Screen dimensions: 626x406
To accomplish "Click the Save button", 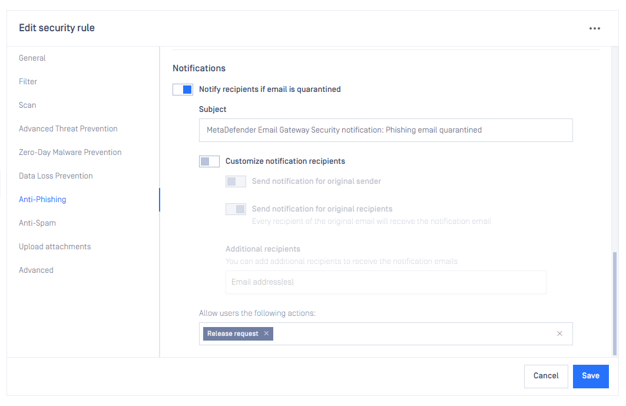I will pos(591,376).
